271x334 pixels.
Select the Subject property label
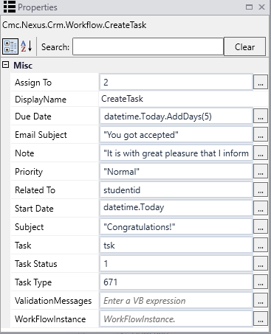pos(29,227)
